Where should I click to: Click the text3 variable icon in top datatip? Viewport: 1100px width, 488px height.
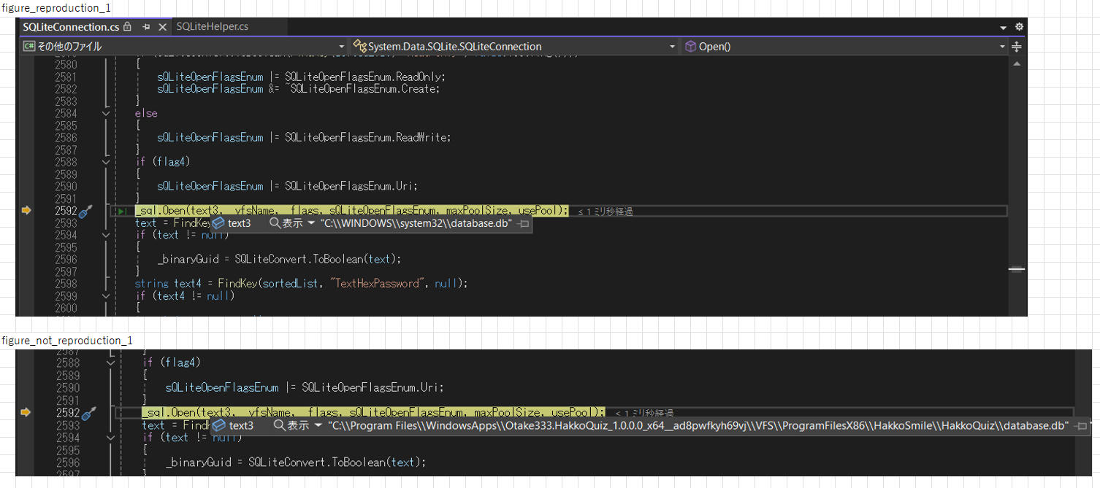tap(218, 223)
